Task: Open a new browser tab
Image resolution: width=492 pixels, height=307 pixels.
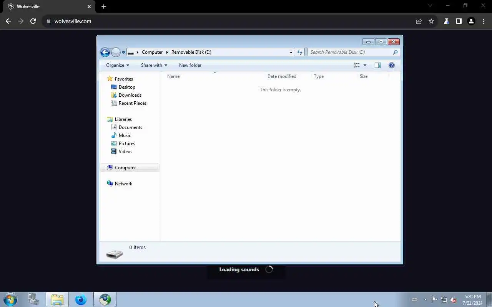Action: point(104,7)
